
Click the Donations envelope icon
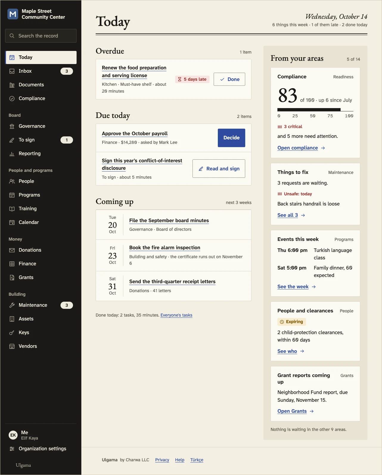click(x=12, y=250)
